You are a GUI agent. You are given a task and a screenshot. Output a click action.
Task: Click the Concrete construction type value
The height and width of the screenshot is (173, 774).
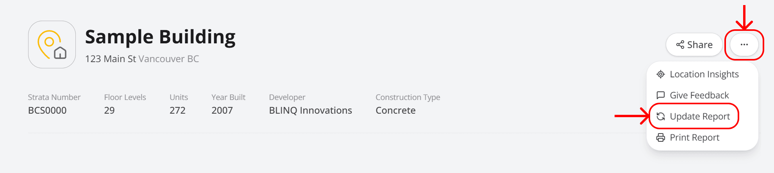click(x=395, y=111)
